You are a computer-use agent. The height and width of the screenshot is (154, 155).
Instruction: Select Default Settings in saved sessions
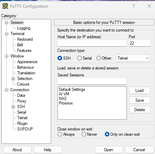coord(72,89)
